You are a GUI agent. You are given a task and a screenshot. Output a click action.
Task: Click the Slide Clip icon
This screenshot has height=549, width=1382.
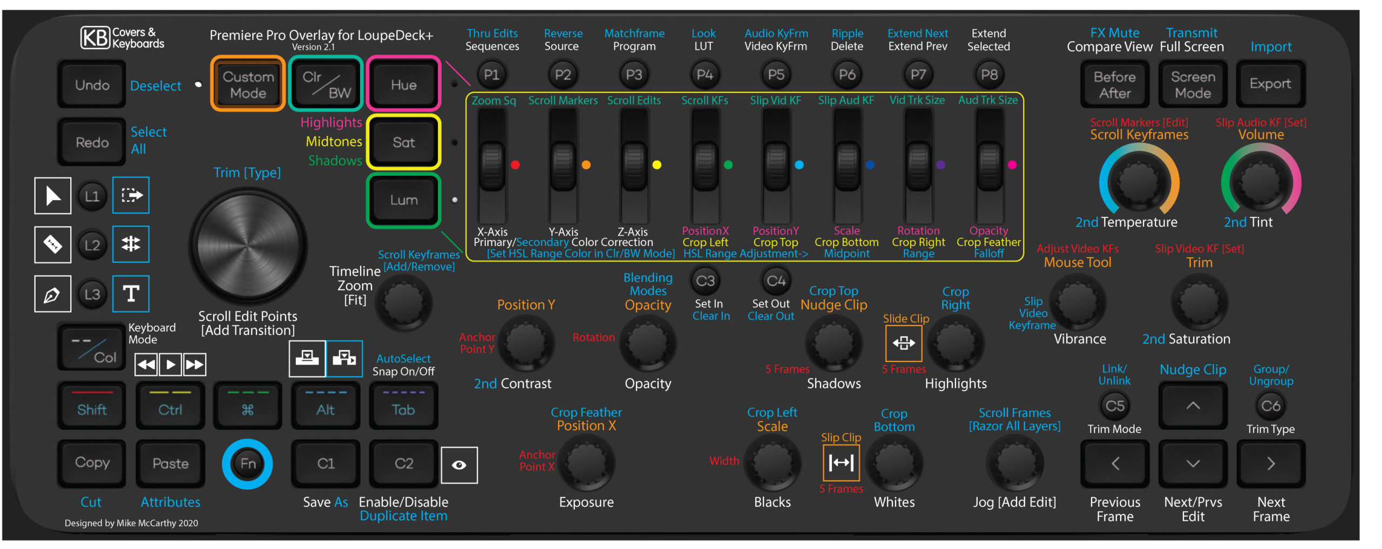(x=904, y=343)
